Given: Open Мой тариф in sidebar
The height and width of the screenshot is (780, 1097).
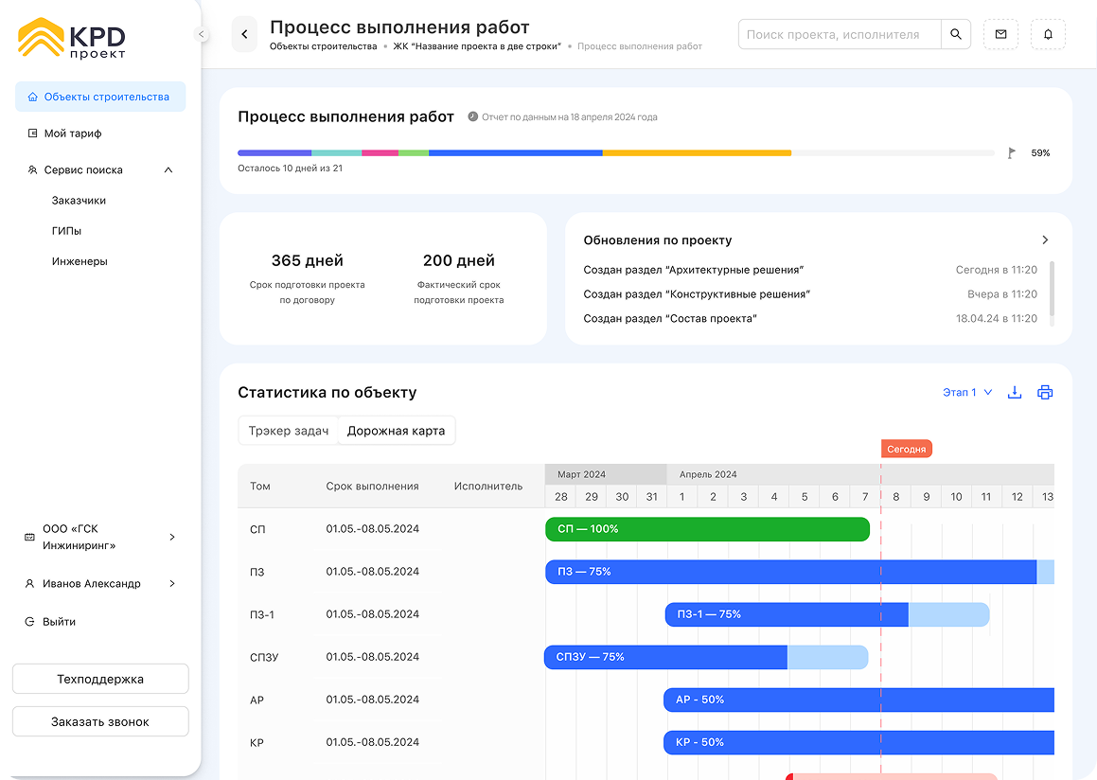Looking at the screenshot, I should [x=73, y=133].
